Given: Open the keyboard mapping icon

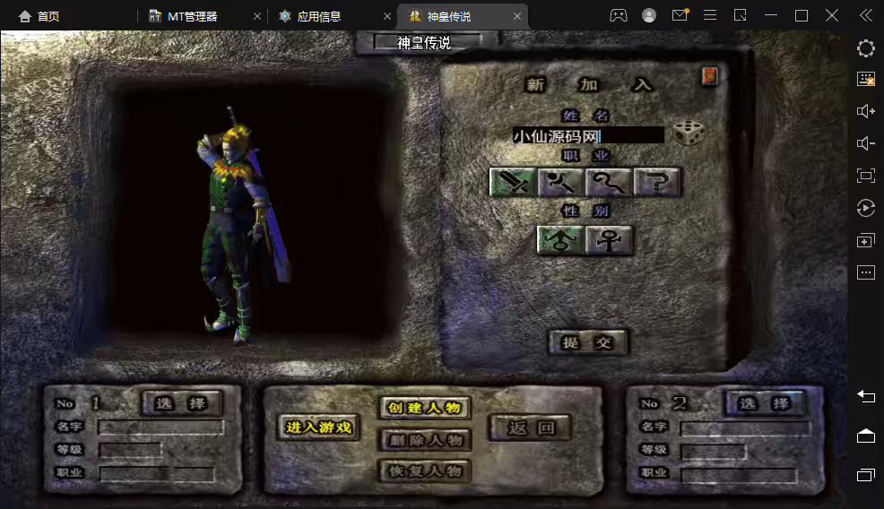Looking at the screenshot, I should coord(866,79).
